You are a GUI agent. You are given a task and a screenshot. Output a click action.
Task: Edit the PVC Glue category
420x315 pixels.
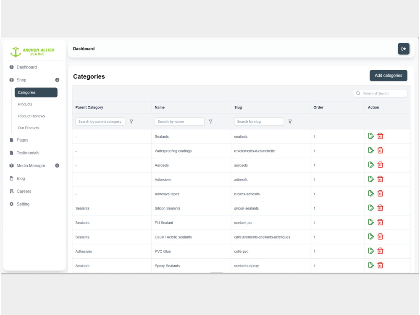[371, 251]
